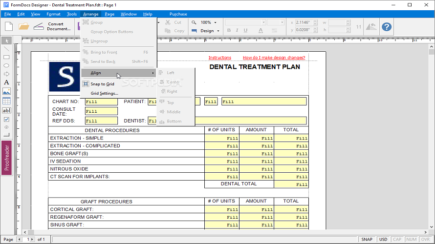Select the table grid tool
Screen dimensions: 435x244
click(x=6, y=101)
